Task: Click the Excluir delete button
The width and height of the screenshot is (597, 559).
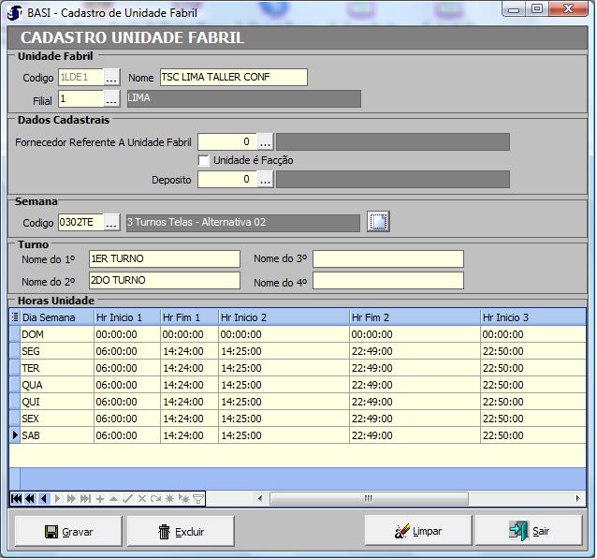Action: [x=181, y=531]
